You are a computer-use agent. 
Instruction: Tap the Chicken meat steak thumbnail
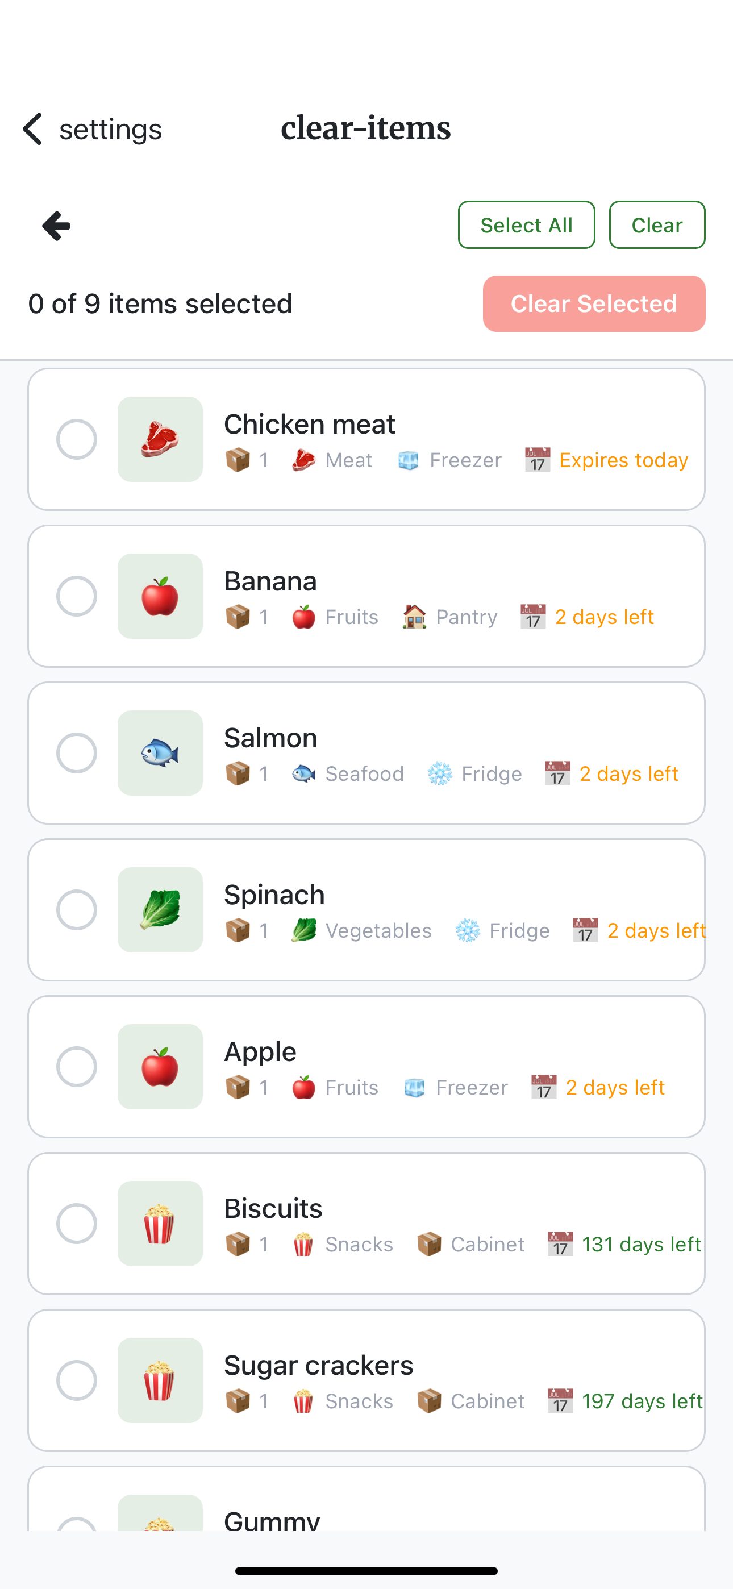tap(160, 439)
